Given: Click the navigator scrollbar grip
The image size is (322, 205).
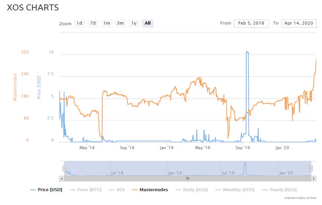Looking at the screenshot, I should click(188, 178).
